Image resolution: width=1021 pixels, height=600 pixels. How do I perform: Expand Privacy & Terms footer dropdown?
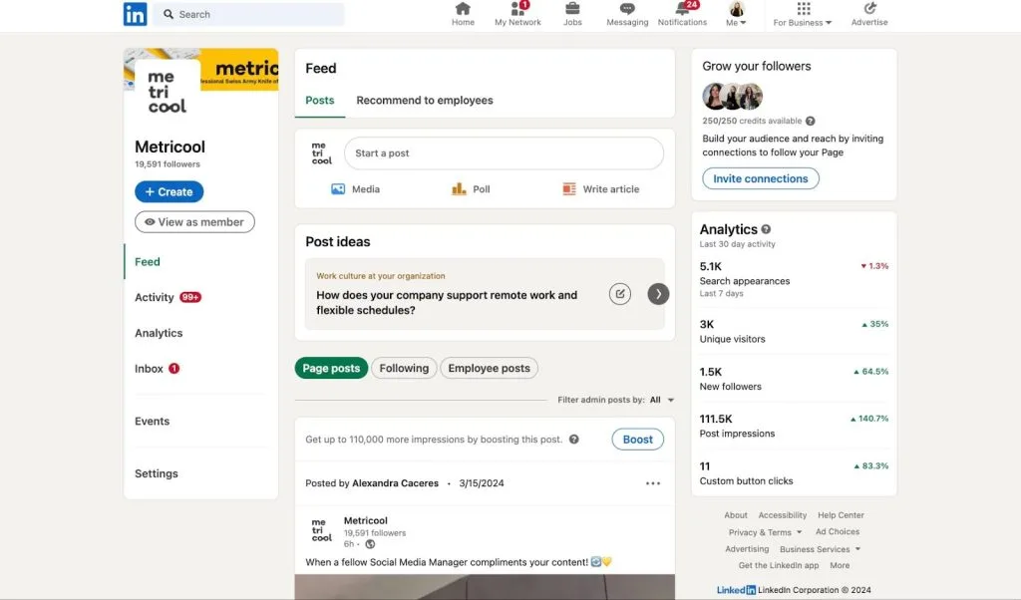tap(765, 532)
